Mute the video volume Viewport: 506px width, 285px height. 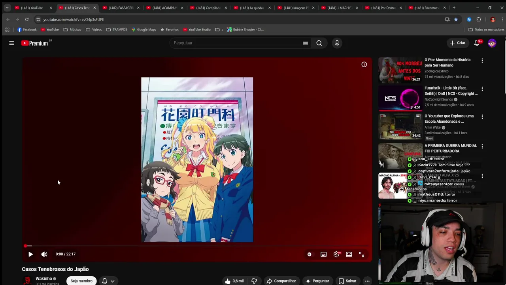pos(44,254)
